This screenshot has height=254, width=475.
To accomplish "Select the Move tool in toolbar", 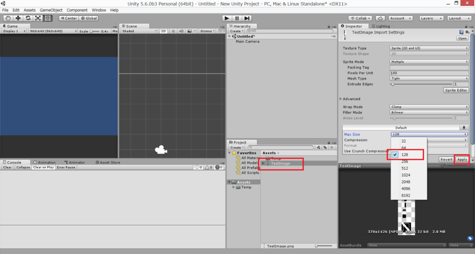I will [18, 18].
